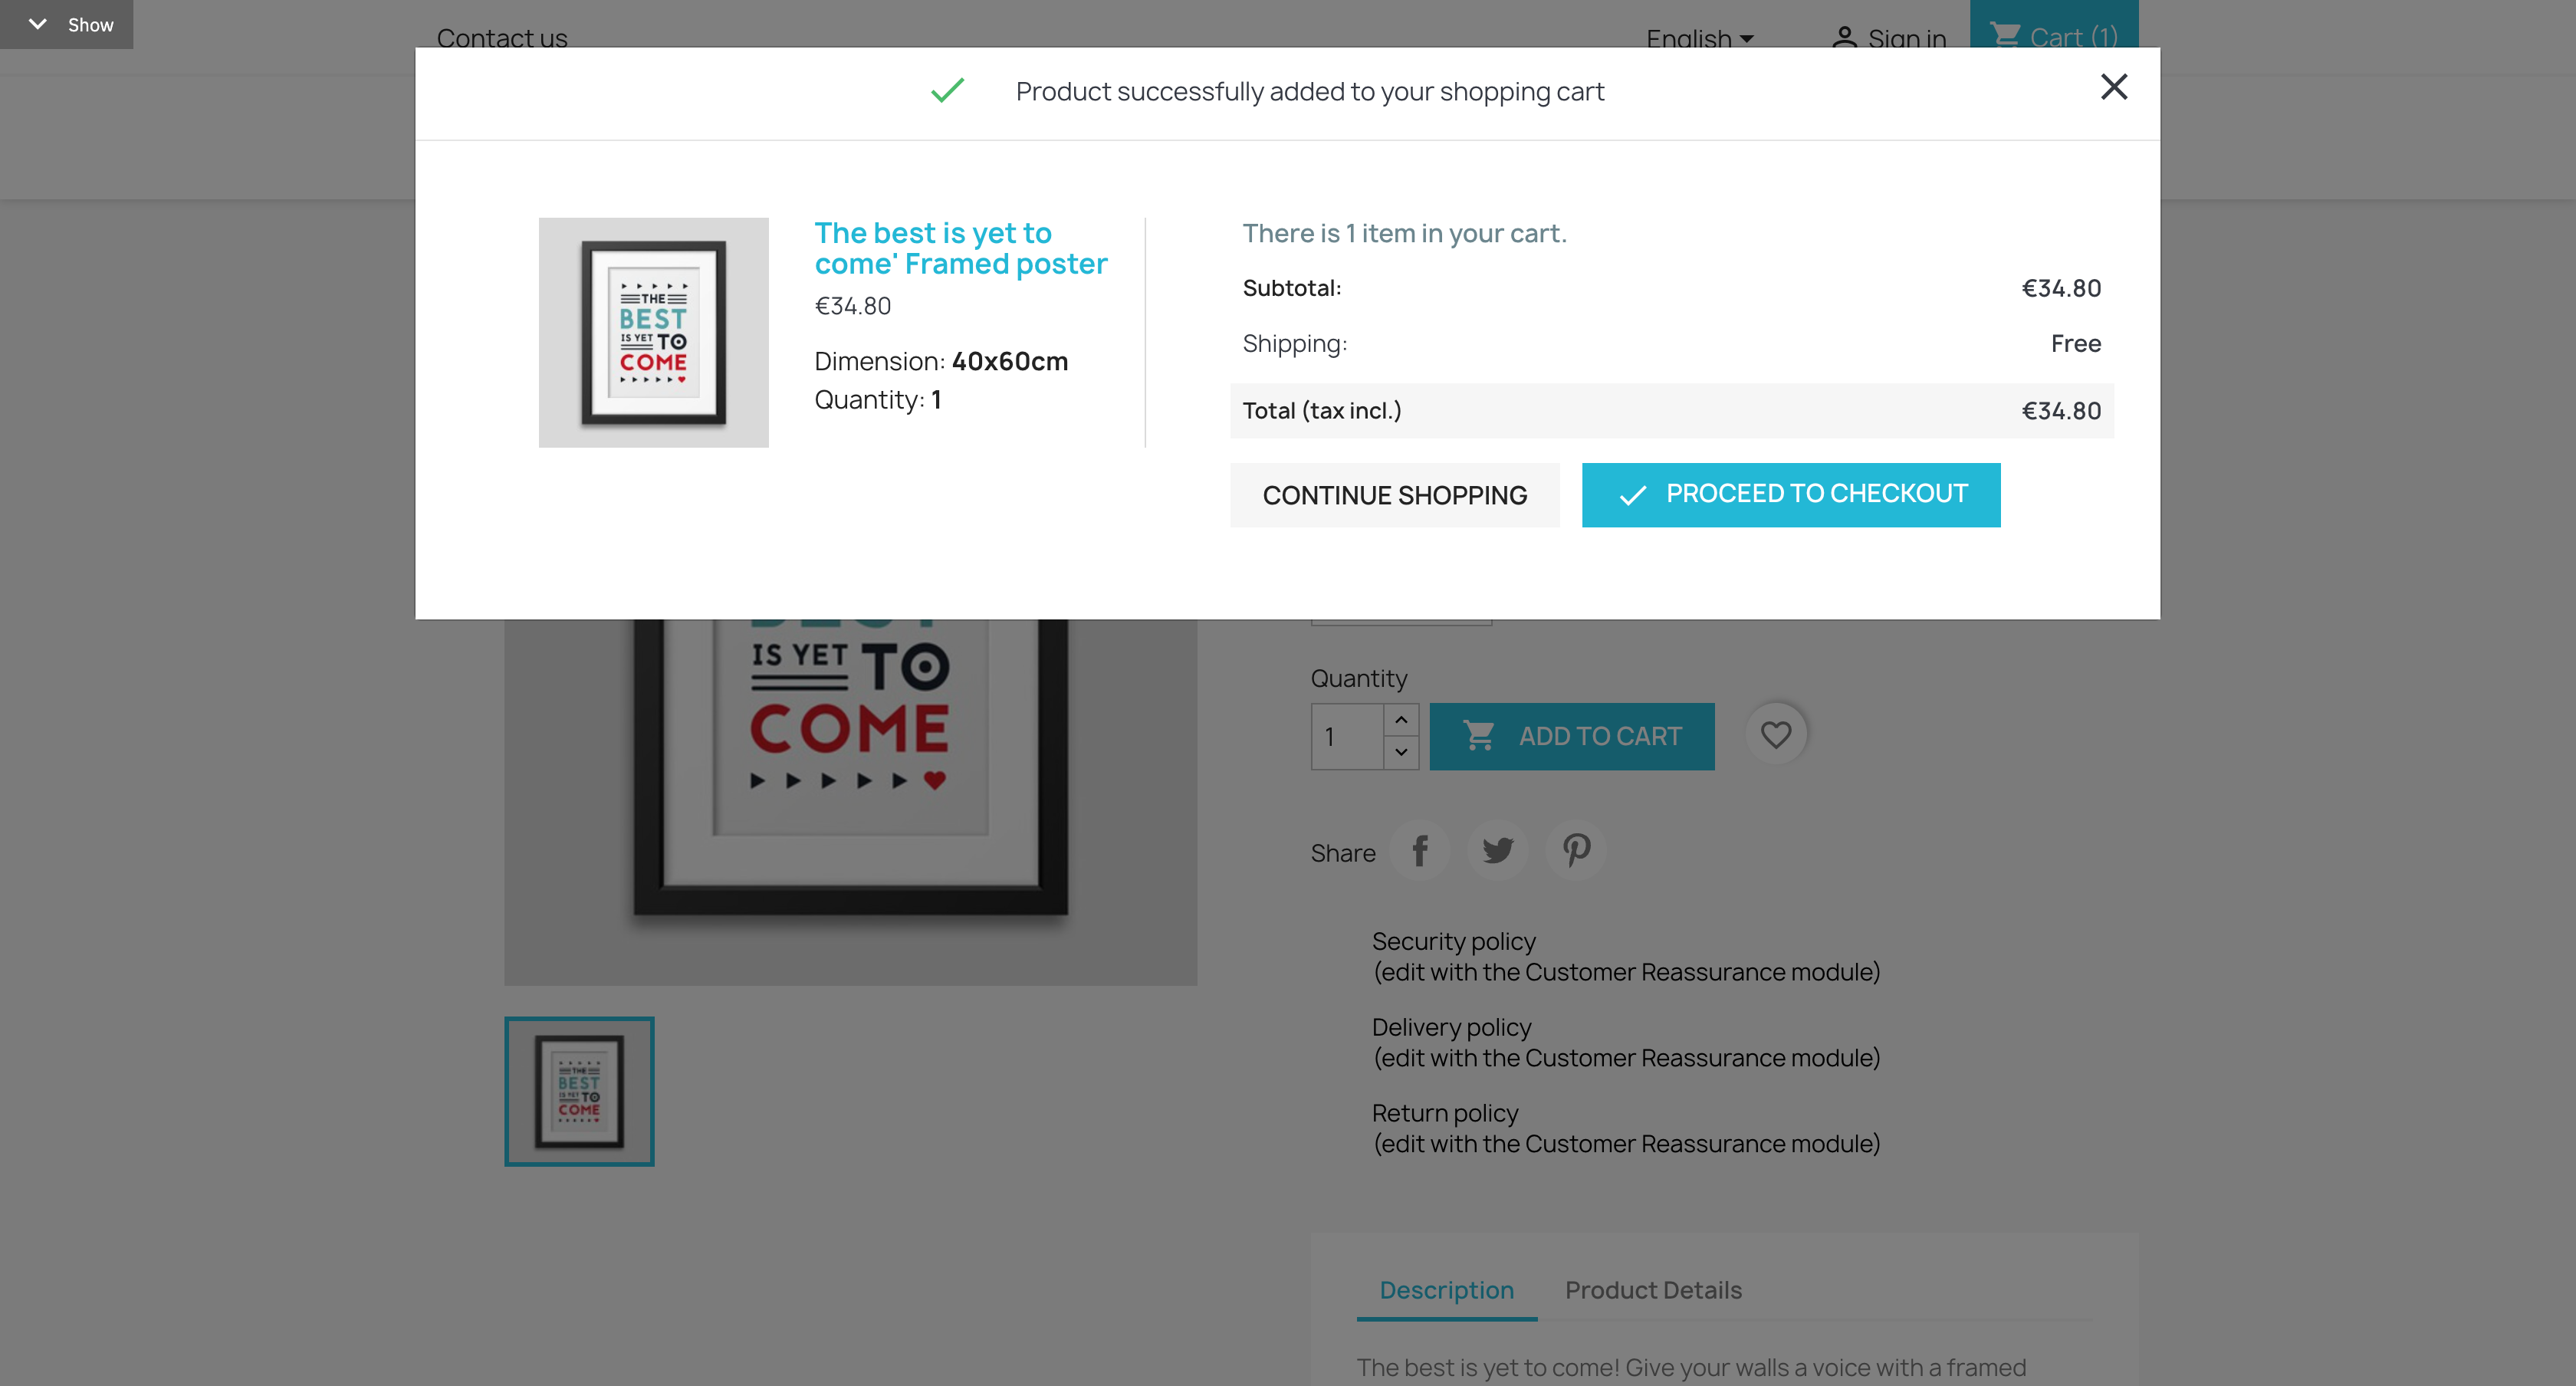Close the added-to-cart confirmation dialog
2576x1386 pixels.
coord(2114,87)
